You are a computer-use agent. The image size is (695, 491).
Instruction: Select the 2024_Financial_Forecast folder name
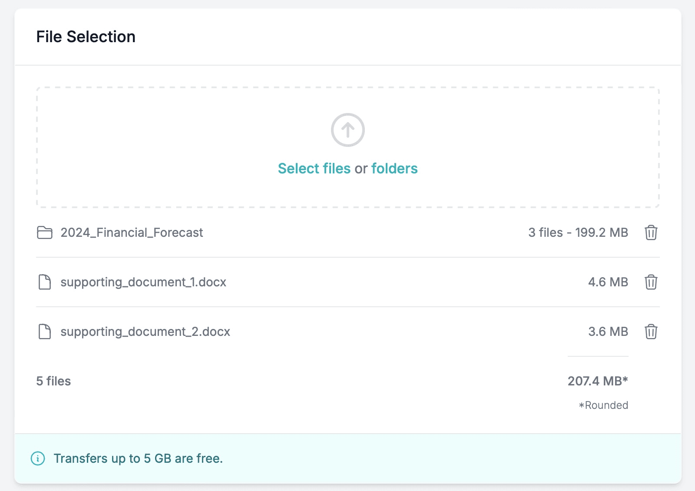pos(132,233)
